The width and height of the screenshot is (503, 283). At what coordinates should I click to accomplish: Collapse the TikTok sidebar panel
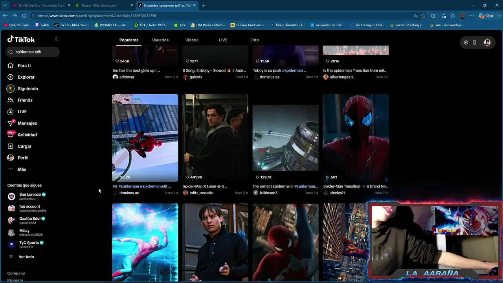click(x=57, y=39)
